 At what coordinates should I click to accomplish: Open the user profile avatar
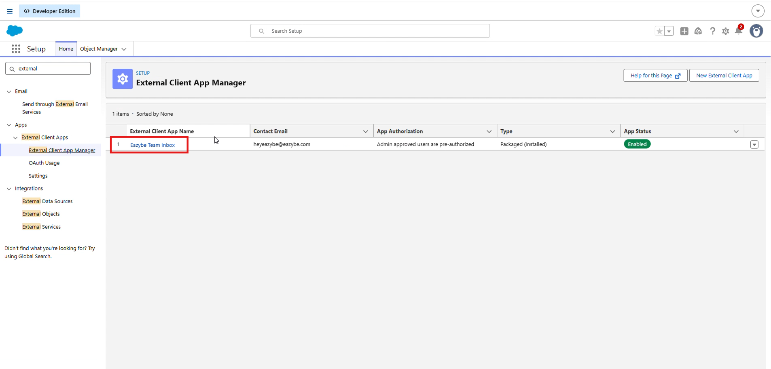[x=756, y=31]
